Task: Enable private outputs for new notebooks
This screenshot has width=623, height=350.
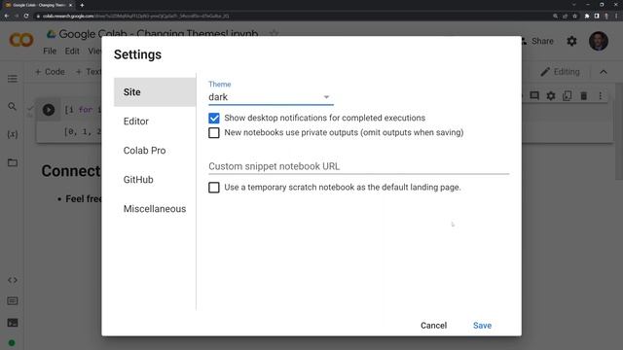Action: point(214,132)
